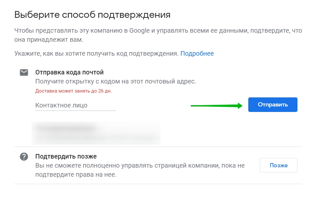This screenshot has height=199, width=336.
Task: Click the divider line above Подтвердить позже
Action: [x=158, y=147]
